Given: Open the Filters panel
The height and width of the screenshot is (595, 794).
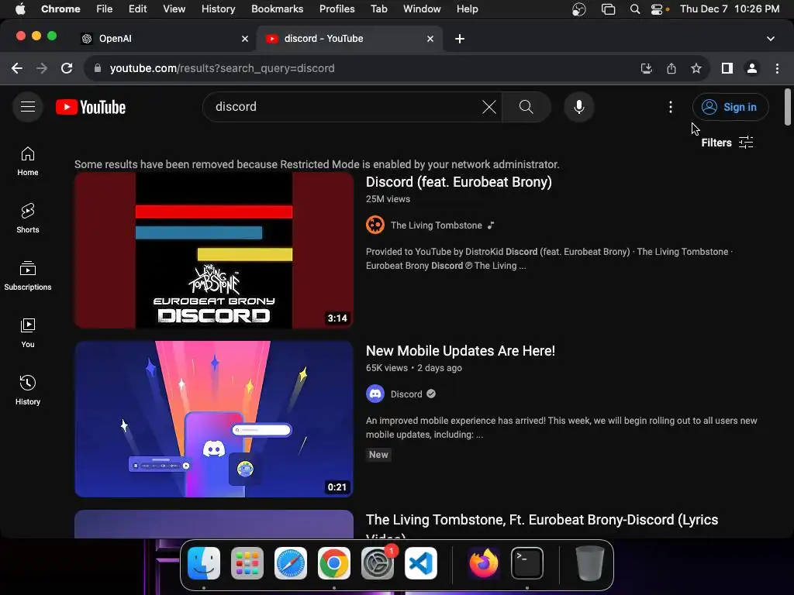Looking at the screenshot, I should click(x=727, y=143).
